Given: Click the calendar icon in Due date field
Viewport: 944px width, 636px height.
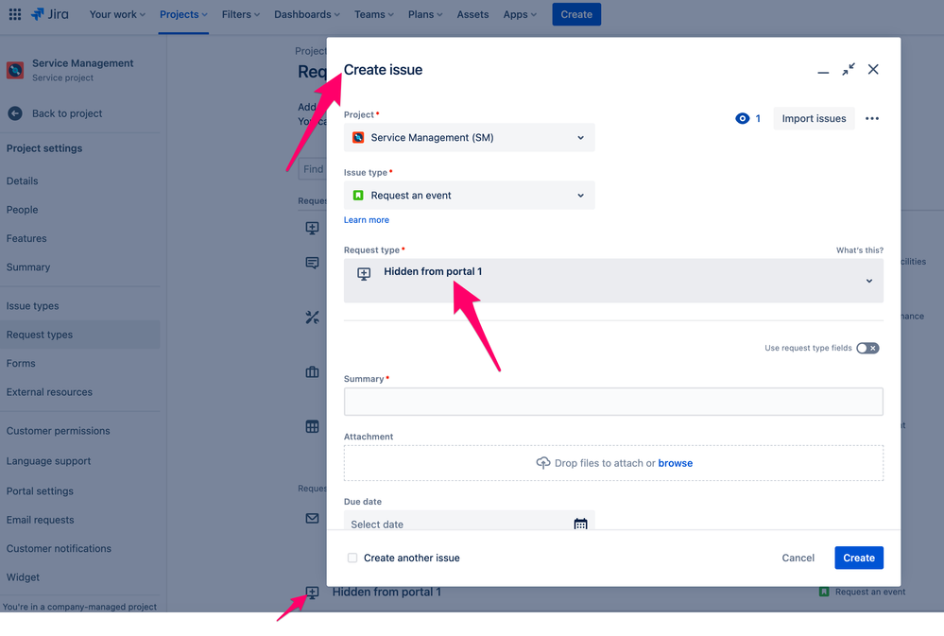Looking at the screenshot, I should click(580, 524).
